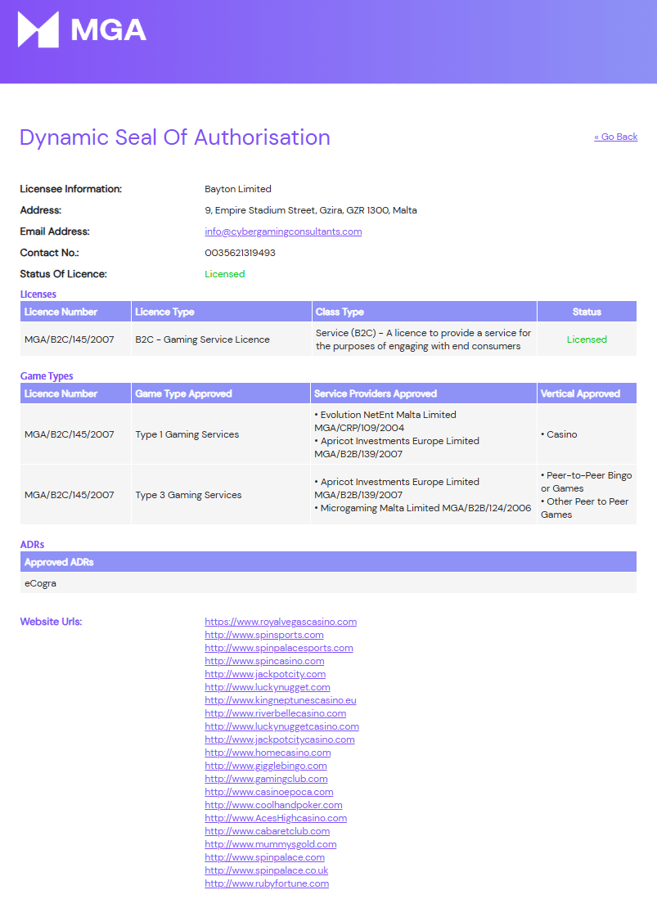Follow the jackpotcity.com link
The width and height of the screenshot is (657, 899).
tap(265, 674)
